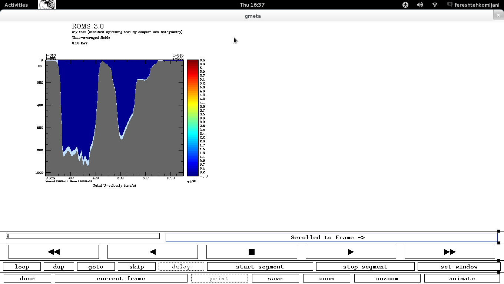Click the frame scroll slider bar
504x284 pixels.
pos(83,236)
